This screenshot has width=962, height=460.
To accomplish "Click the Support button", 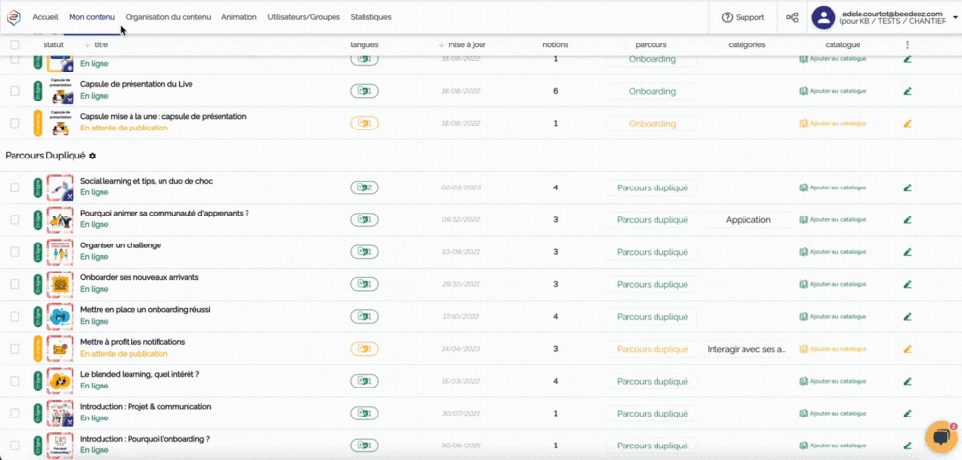I will tap(743, 17).
